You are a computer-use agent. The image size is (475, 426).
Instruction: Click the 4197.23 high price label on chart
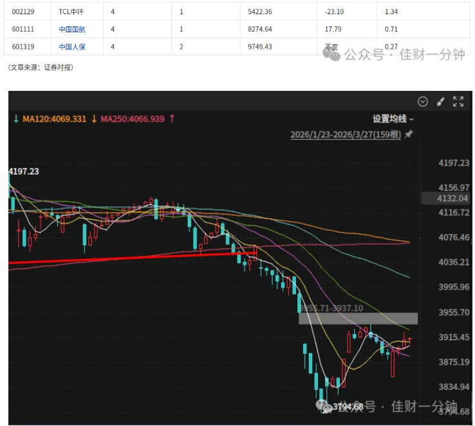[24, 171]
